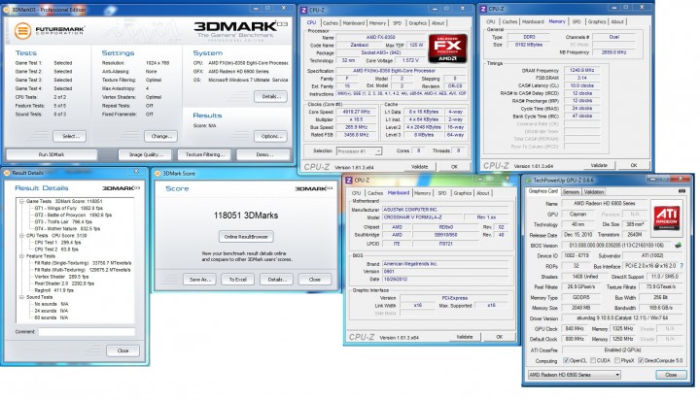Click the Online ResultBrowser button
Image resolution: width=700 pixels, height=400 pixels.
pos(246,237)
